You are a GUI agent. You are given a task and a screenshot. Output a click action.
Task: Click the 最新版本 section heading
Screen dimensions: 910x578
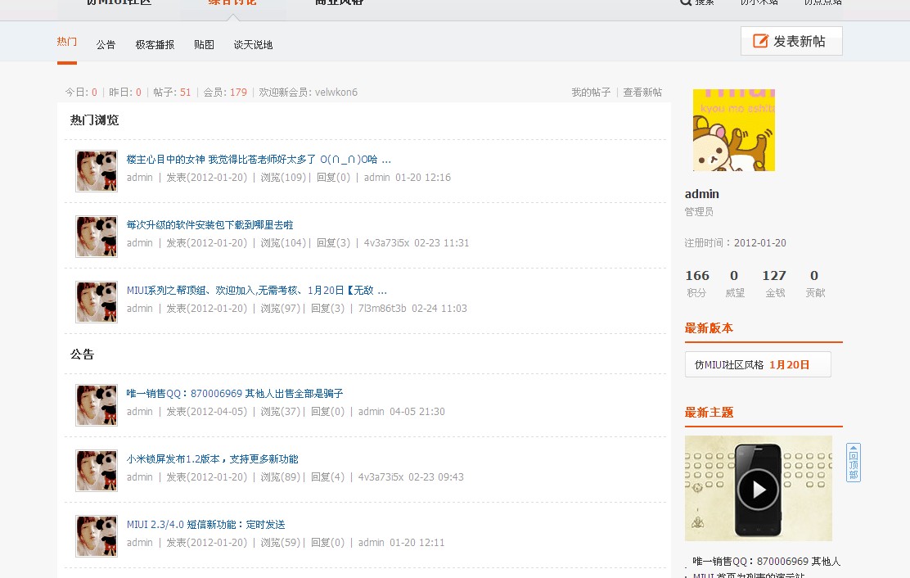tap(709, 328)
